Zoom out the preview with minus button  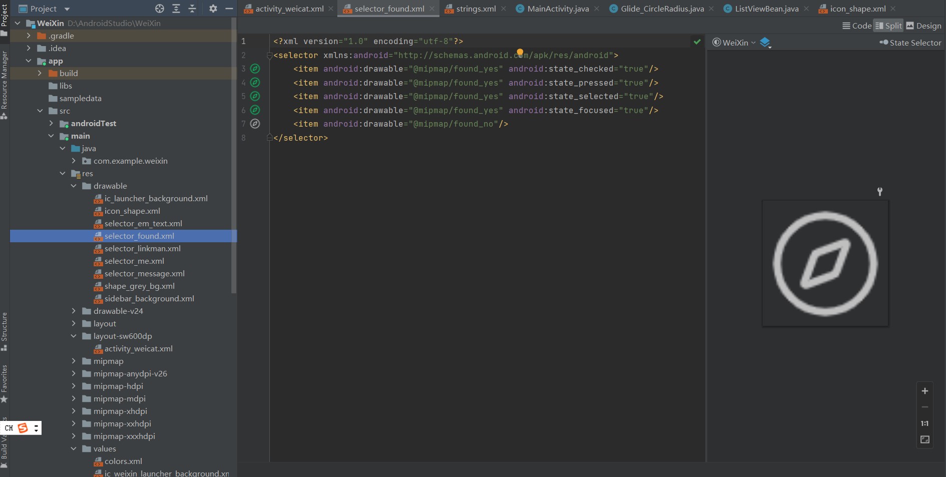(x=925, y=407)
